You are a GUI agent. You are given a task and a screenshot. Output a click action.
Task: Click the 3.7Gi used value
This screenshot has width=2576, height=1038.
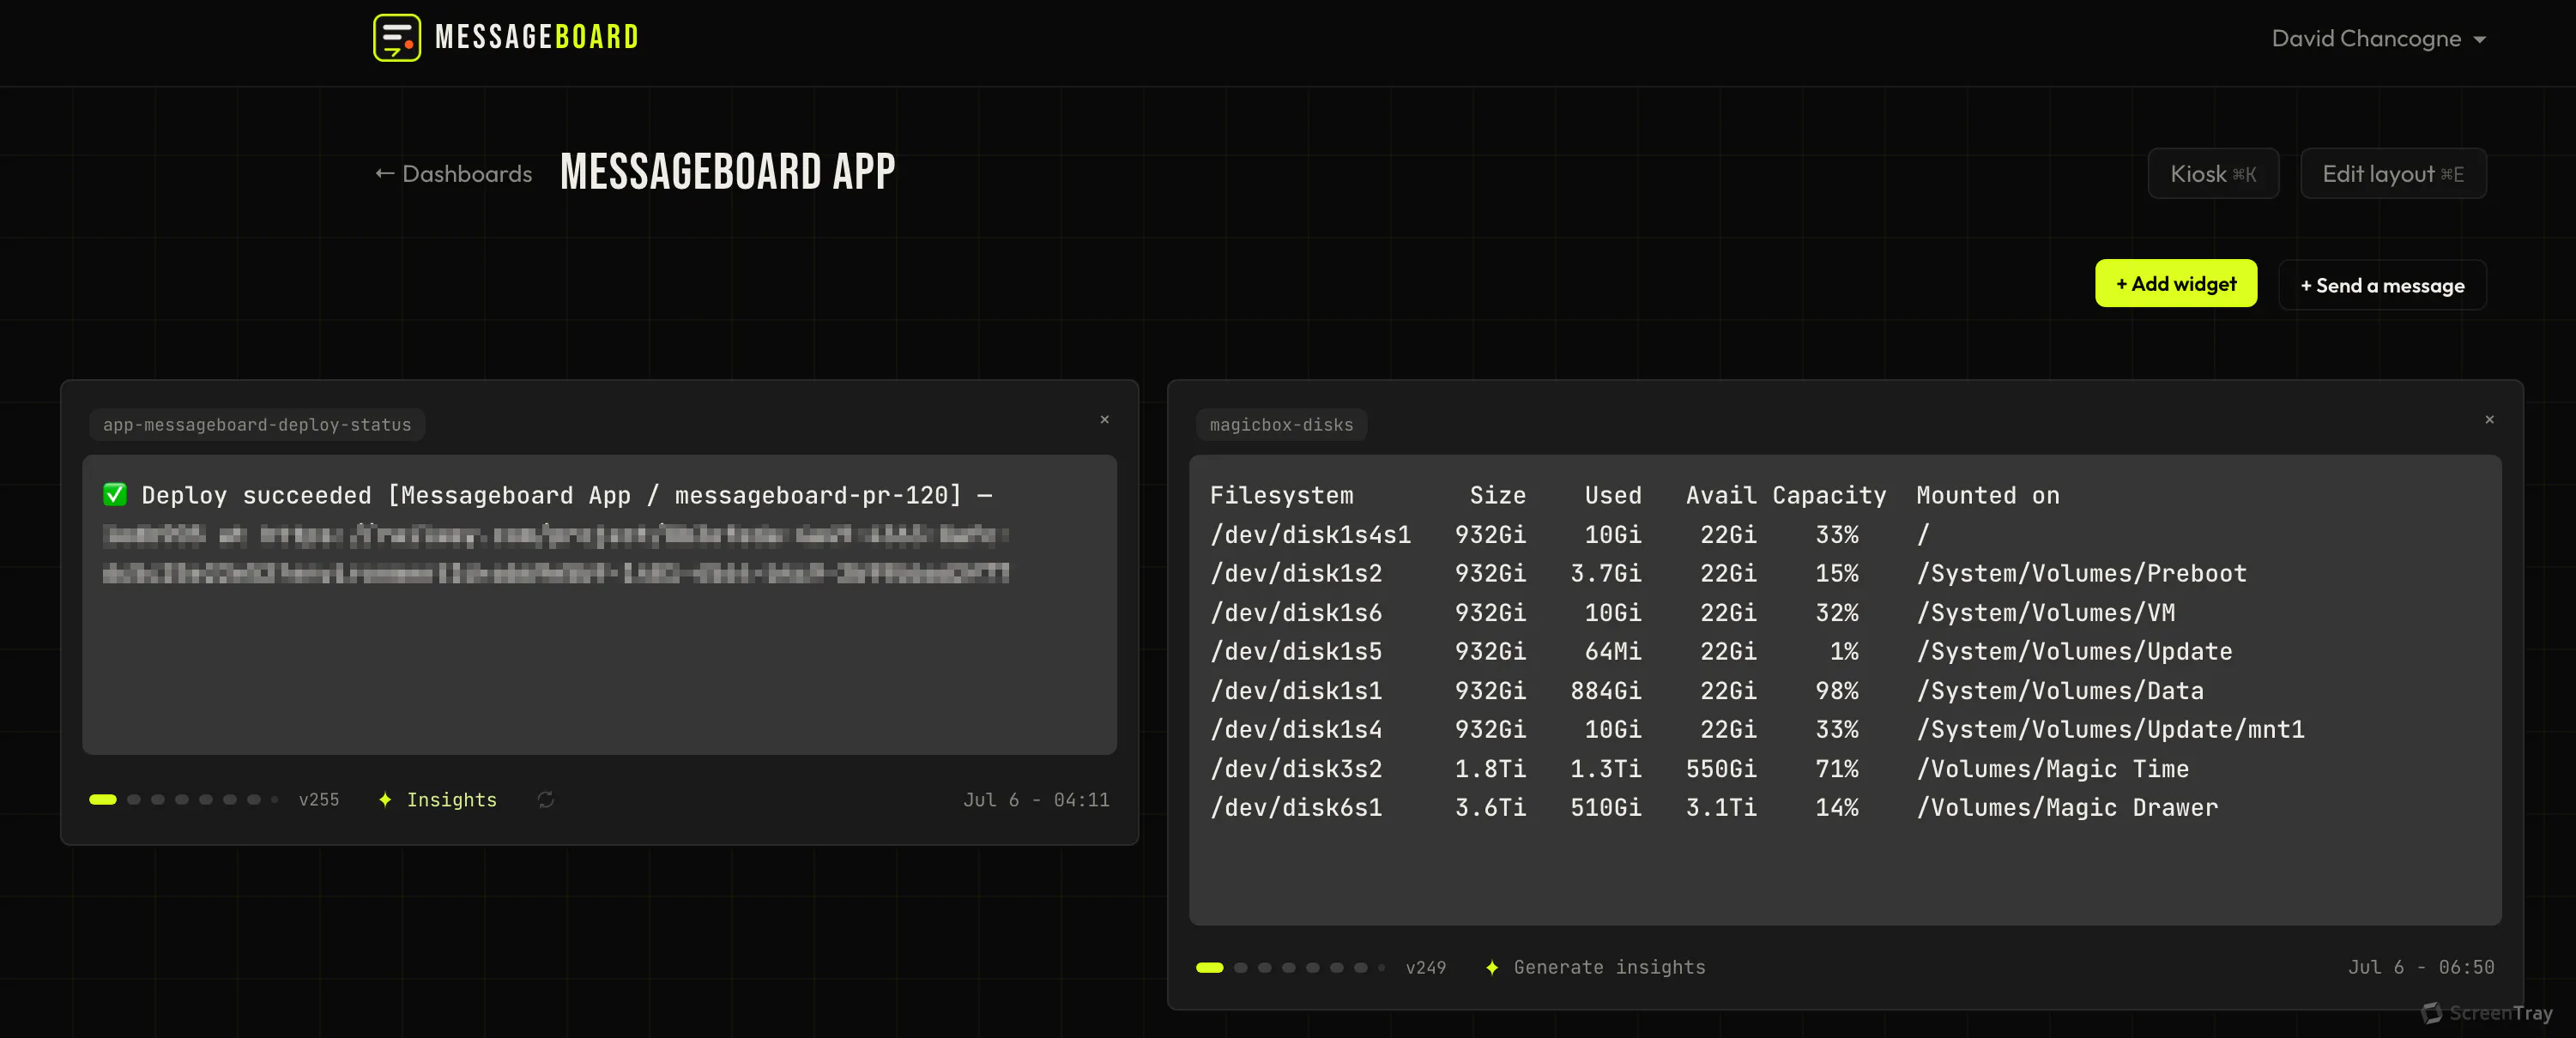1606,573
